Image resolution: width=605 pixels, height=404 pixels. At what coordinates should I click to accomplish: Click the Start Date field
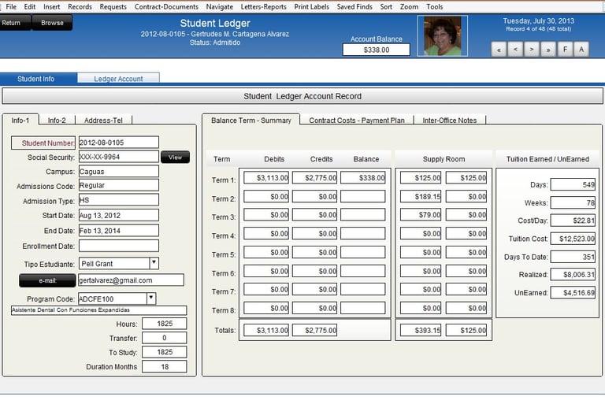[x=119, y=215]
